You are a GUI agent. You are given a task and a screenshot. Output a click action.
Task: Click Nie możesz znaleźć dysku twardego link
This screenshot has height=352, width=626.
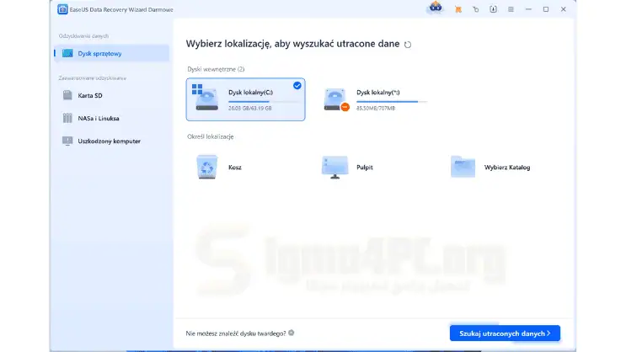click(x=236, y=333)
